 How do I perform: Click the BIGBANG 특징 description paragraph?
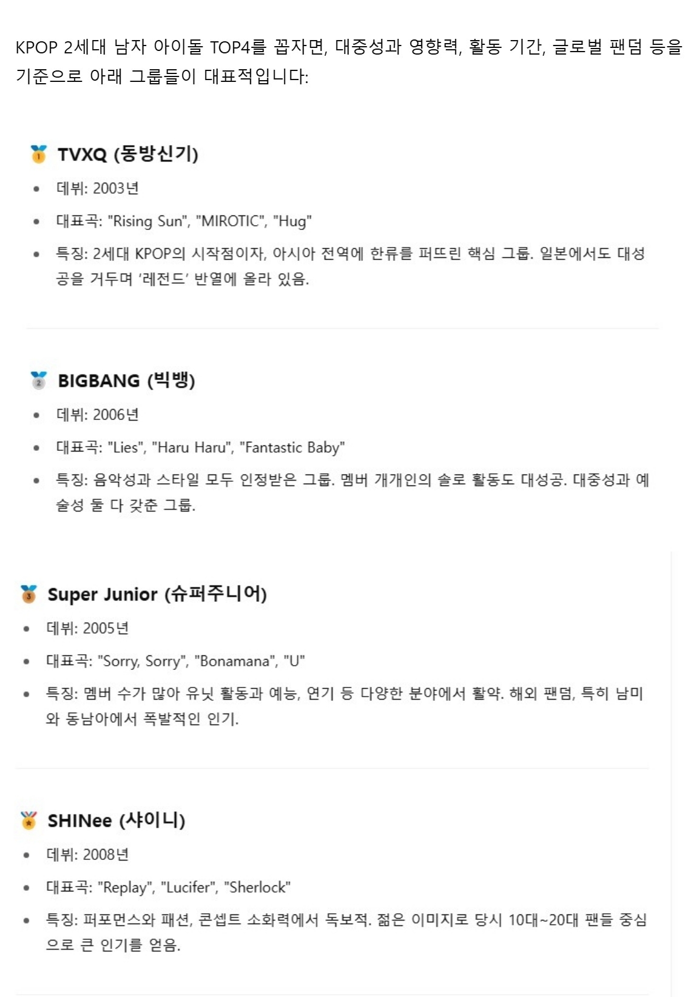coord(352,493)
